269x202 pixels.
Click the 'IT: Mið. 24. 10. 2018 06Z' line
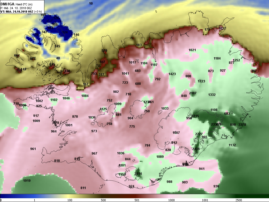click(x=16, y=8)
